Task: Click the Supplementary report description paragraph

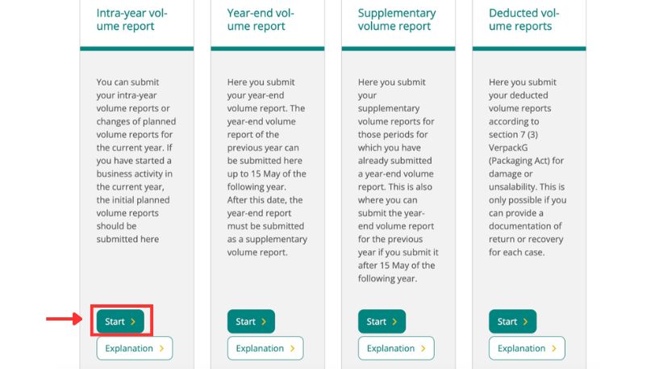Action: [x=396, y=179]
